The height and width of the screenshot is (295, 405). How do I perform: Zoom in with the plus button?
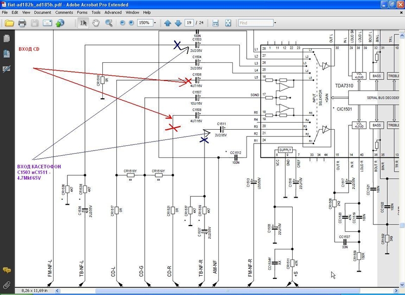point(132,23)
